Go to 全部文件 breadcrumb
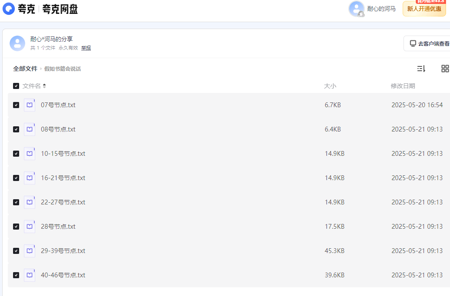 [x=25, y=69]
